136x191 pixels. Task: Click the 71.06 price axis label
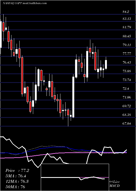tap(127, 97)
